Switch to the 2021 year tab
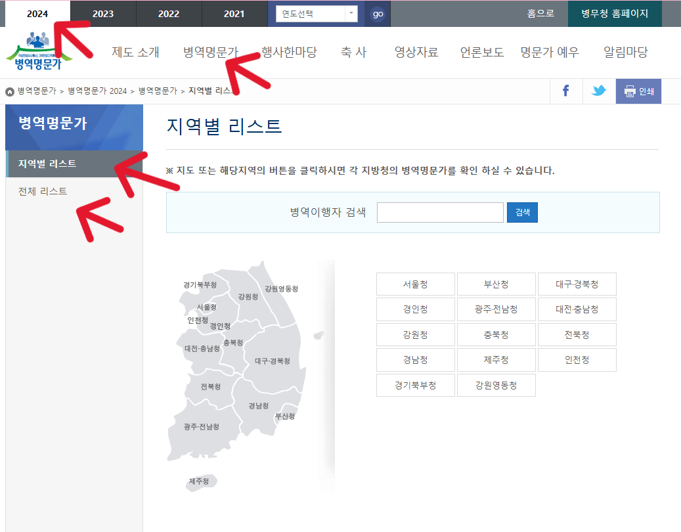The image size is (681, 532). point(234,13)
